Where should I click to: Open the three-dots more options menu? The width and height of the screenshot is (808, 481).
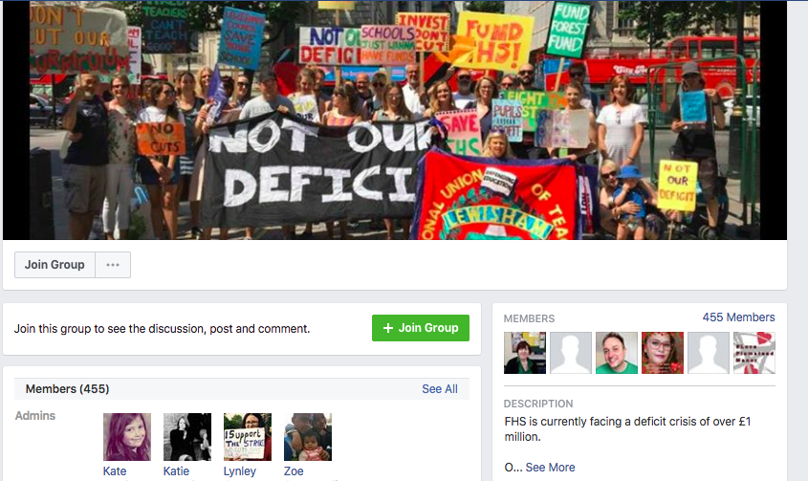pos(113,265)
